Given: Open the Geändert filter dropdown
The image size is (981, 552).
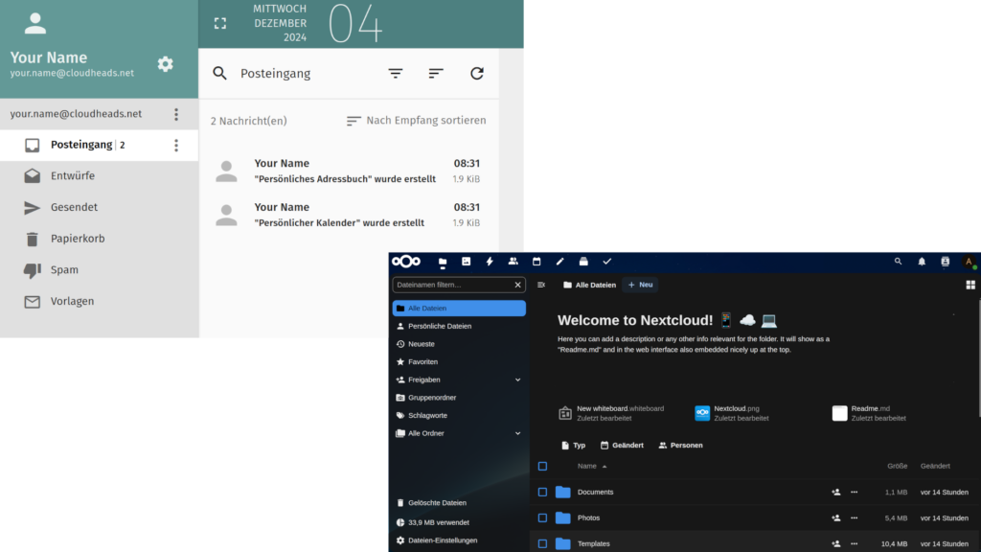Looking at the screenshot, I should tap(622, 445).
